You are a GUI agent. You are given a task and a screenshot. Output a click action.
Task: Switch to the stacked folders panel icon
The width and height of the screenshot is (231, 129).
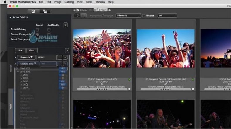click(45, 11)
